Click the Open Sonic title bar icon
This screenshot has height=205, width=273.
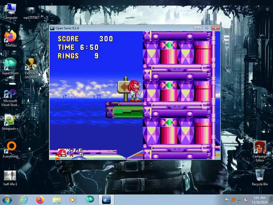pos(52,28)
